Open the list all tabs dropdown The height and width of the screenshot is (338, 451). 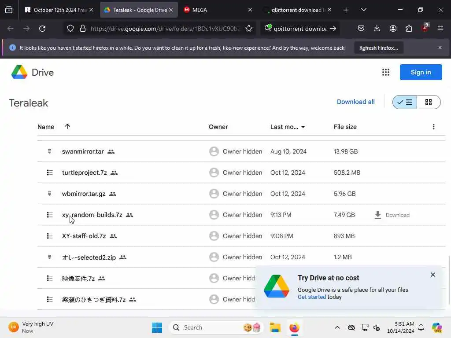[363, 10]
